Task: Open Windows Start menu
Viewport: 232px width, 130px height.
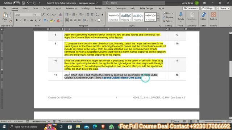Action: coord(4,127)
